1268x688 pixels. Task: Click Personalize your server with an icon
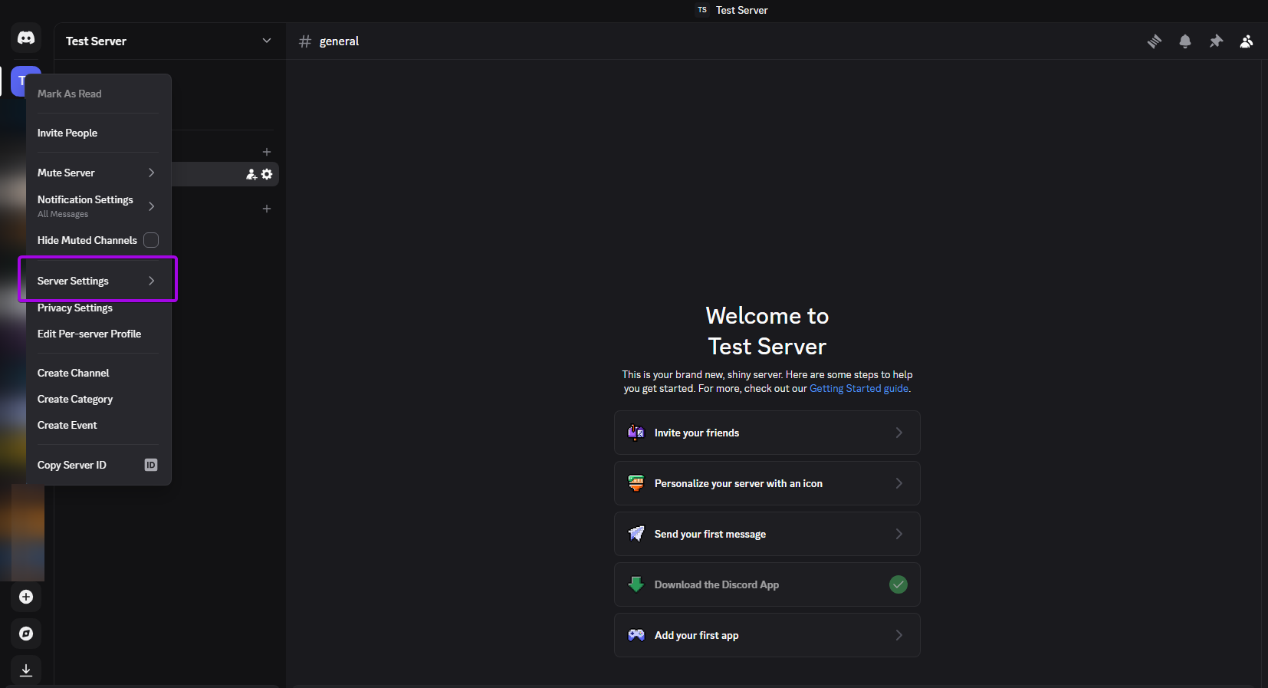(767, 483)
